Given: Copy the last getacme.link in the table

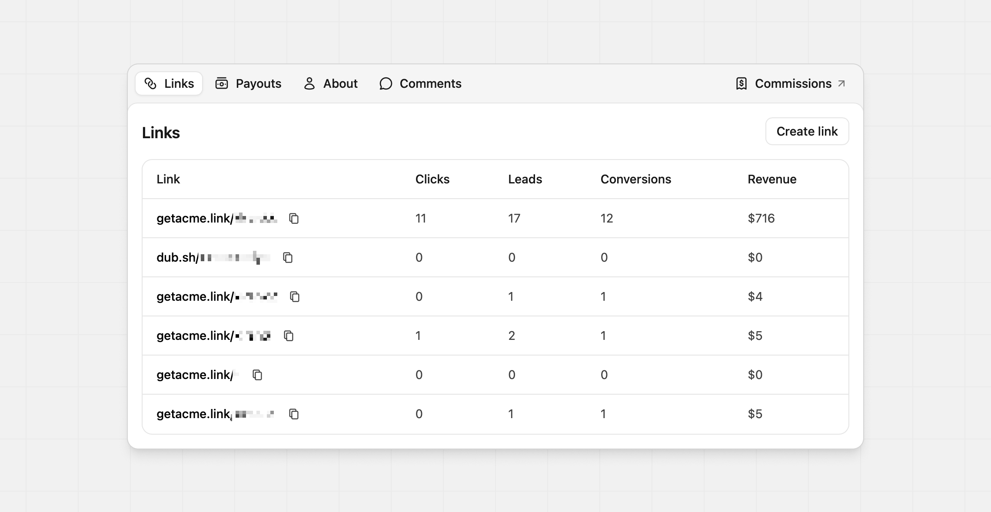Looking at the screenshot, I should click(x=294, y=414).
